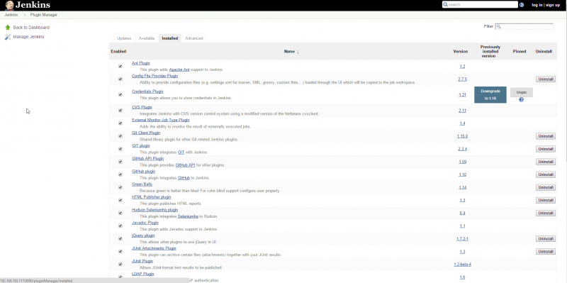Image resolution: width=567 pixels, height=283 pixels.
Task: Open Manage Jenkins link
Action: 28,37
